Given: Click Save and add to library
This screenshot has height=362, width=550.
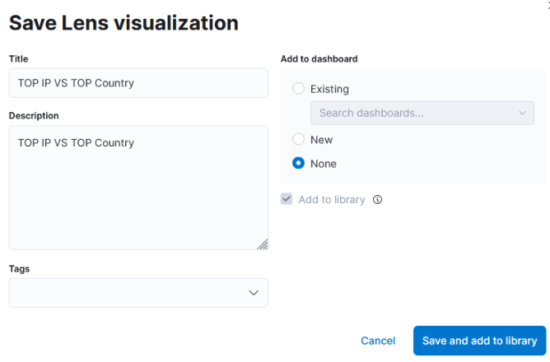Looking at the screenshot, I should 479,341.
